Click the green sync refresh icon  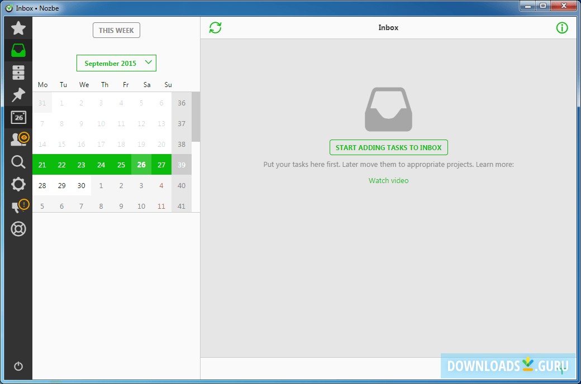point(215,28)
